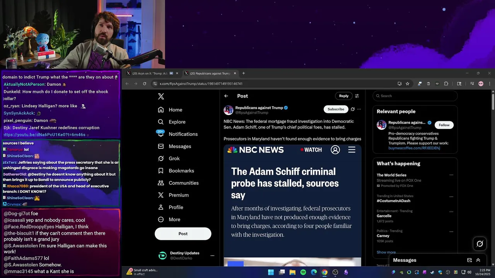
Task: Open Republicans against Trump post avatar
Action: 228,110
